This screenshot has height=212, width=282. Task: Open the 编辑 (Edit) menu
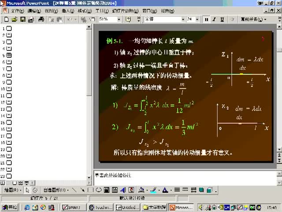tap(34, 11)
